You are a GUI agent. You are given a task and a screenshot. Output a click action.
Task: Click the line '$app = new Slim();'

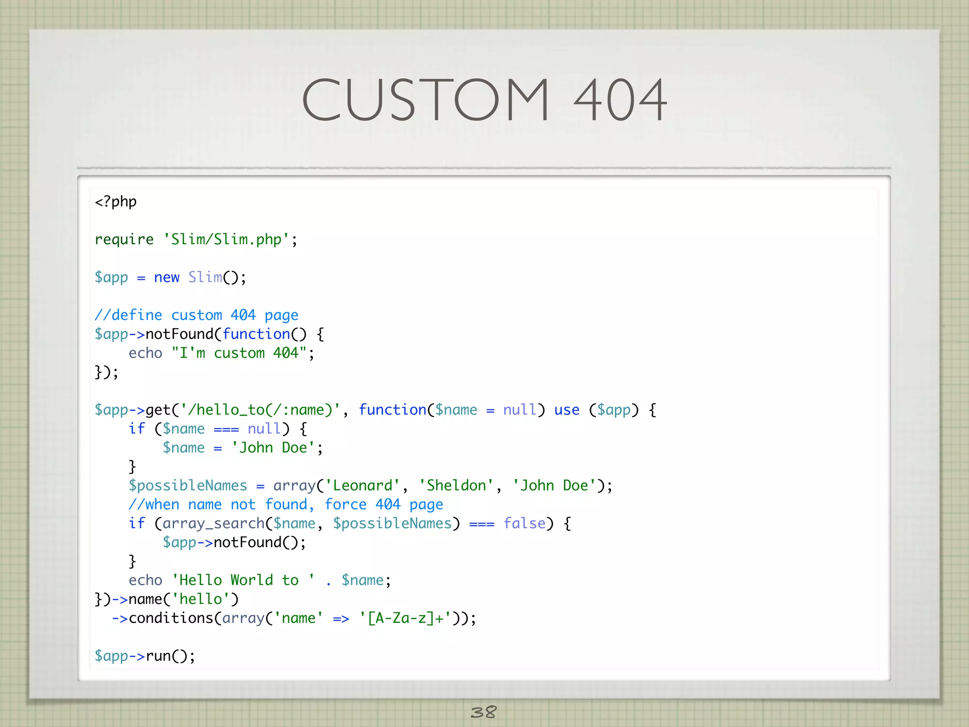[x=170, y=277]
